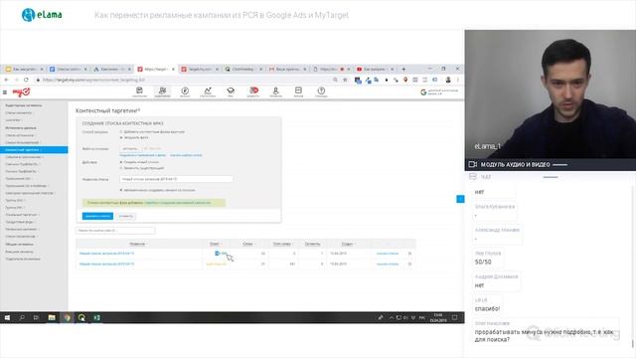The width and height of the screenshot is (636, 358).
Task: Open the graduation-cap Pro icon in myTarget nav
Action: click(231, 91)
